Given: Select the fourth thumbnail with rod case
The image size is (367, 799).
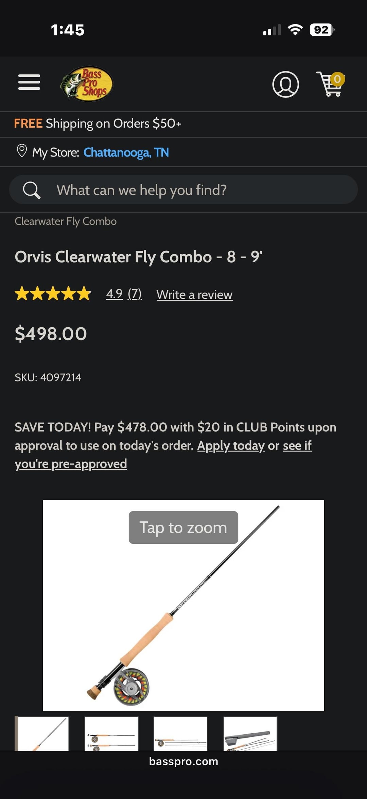Looking at the screenshot, I should (250, 734).
